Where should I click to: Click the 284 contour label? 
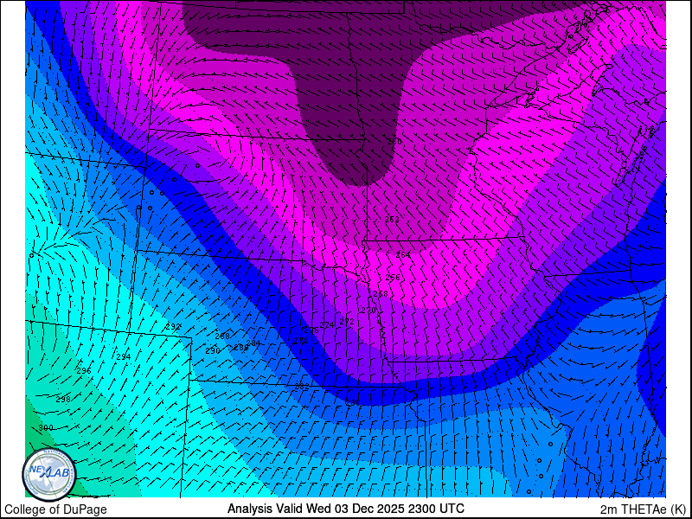(253, 343)
